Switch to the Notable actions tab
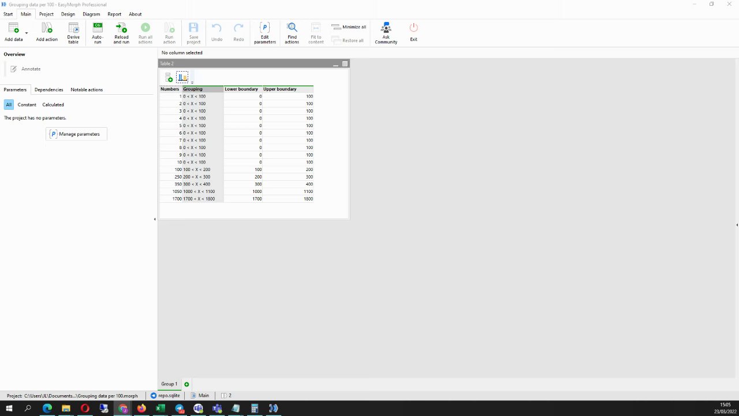The width and height of the screenshot is (739, 416). point(87,90)
